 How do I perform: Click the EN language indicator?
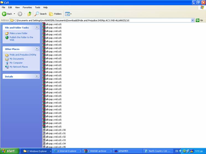tap(177, 151)
